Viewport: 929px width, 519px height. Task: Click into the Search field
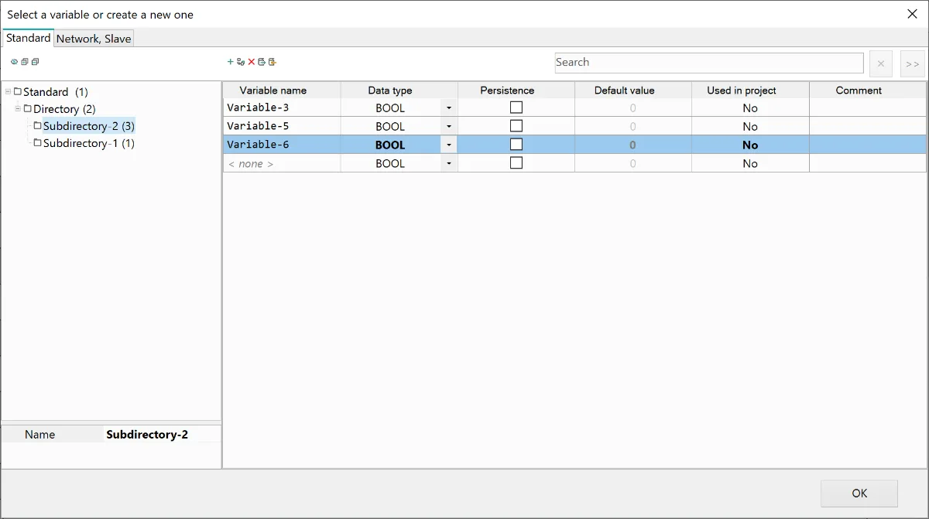(708, 63)
